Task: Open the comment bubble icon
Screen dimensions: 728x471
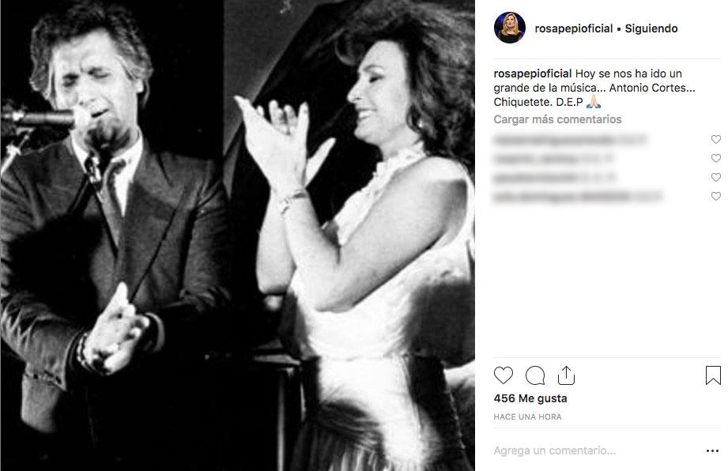Action: click(x=535, y=375)
